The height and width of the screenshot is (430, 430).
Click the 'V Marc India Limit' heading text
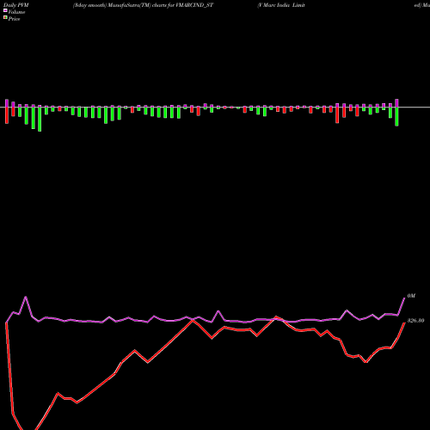tap(281, 5)
